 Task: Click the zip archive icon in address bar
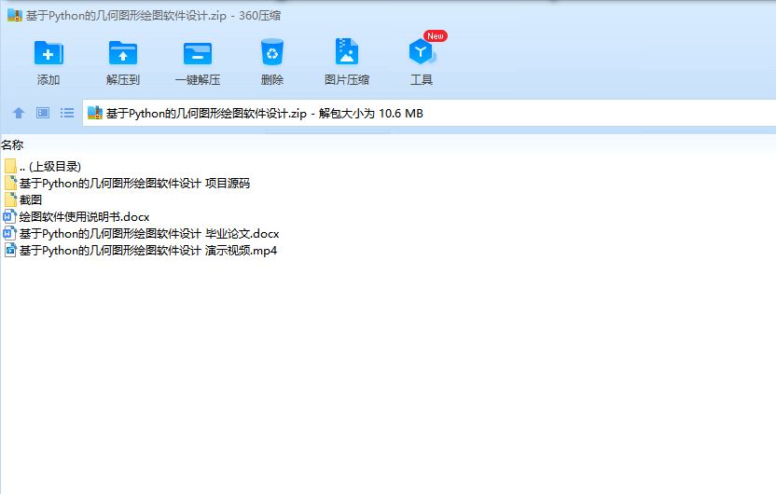[x=95, y=113]
